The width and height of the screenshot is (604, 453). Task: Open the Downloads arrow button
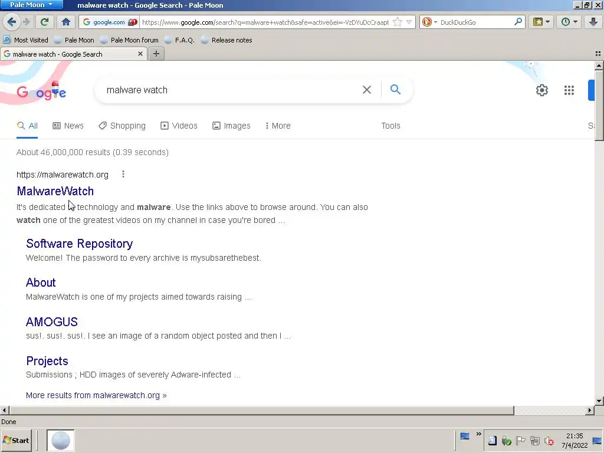593,22
